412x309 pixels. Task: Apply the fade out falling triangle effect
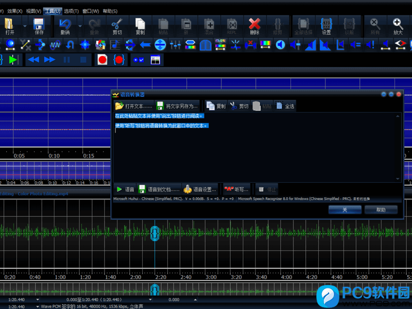pyautogui.click(x=325, y=45)
